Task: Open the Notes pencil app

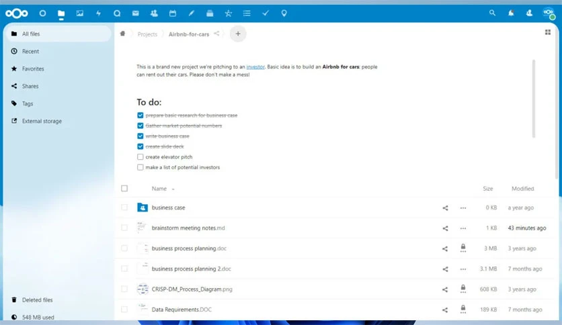Action: click(x=192, y=13)
